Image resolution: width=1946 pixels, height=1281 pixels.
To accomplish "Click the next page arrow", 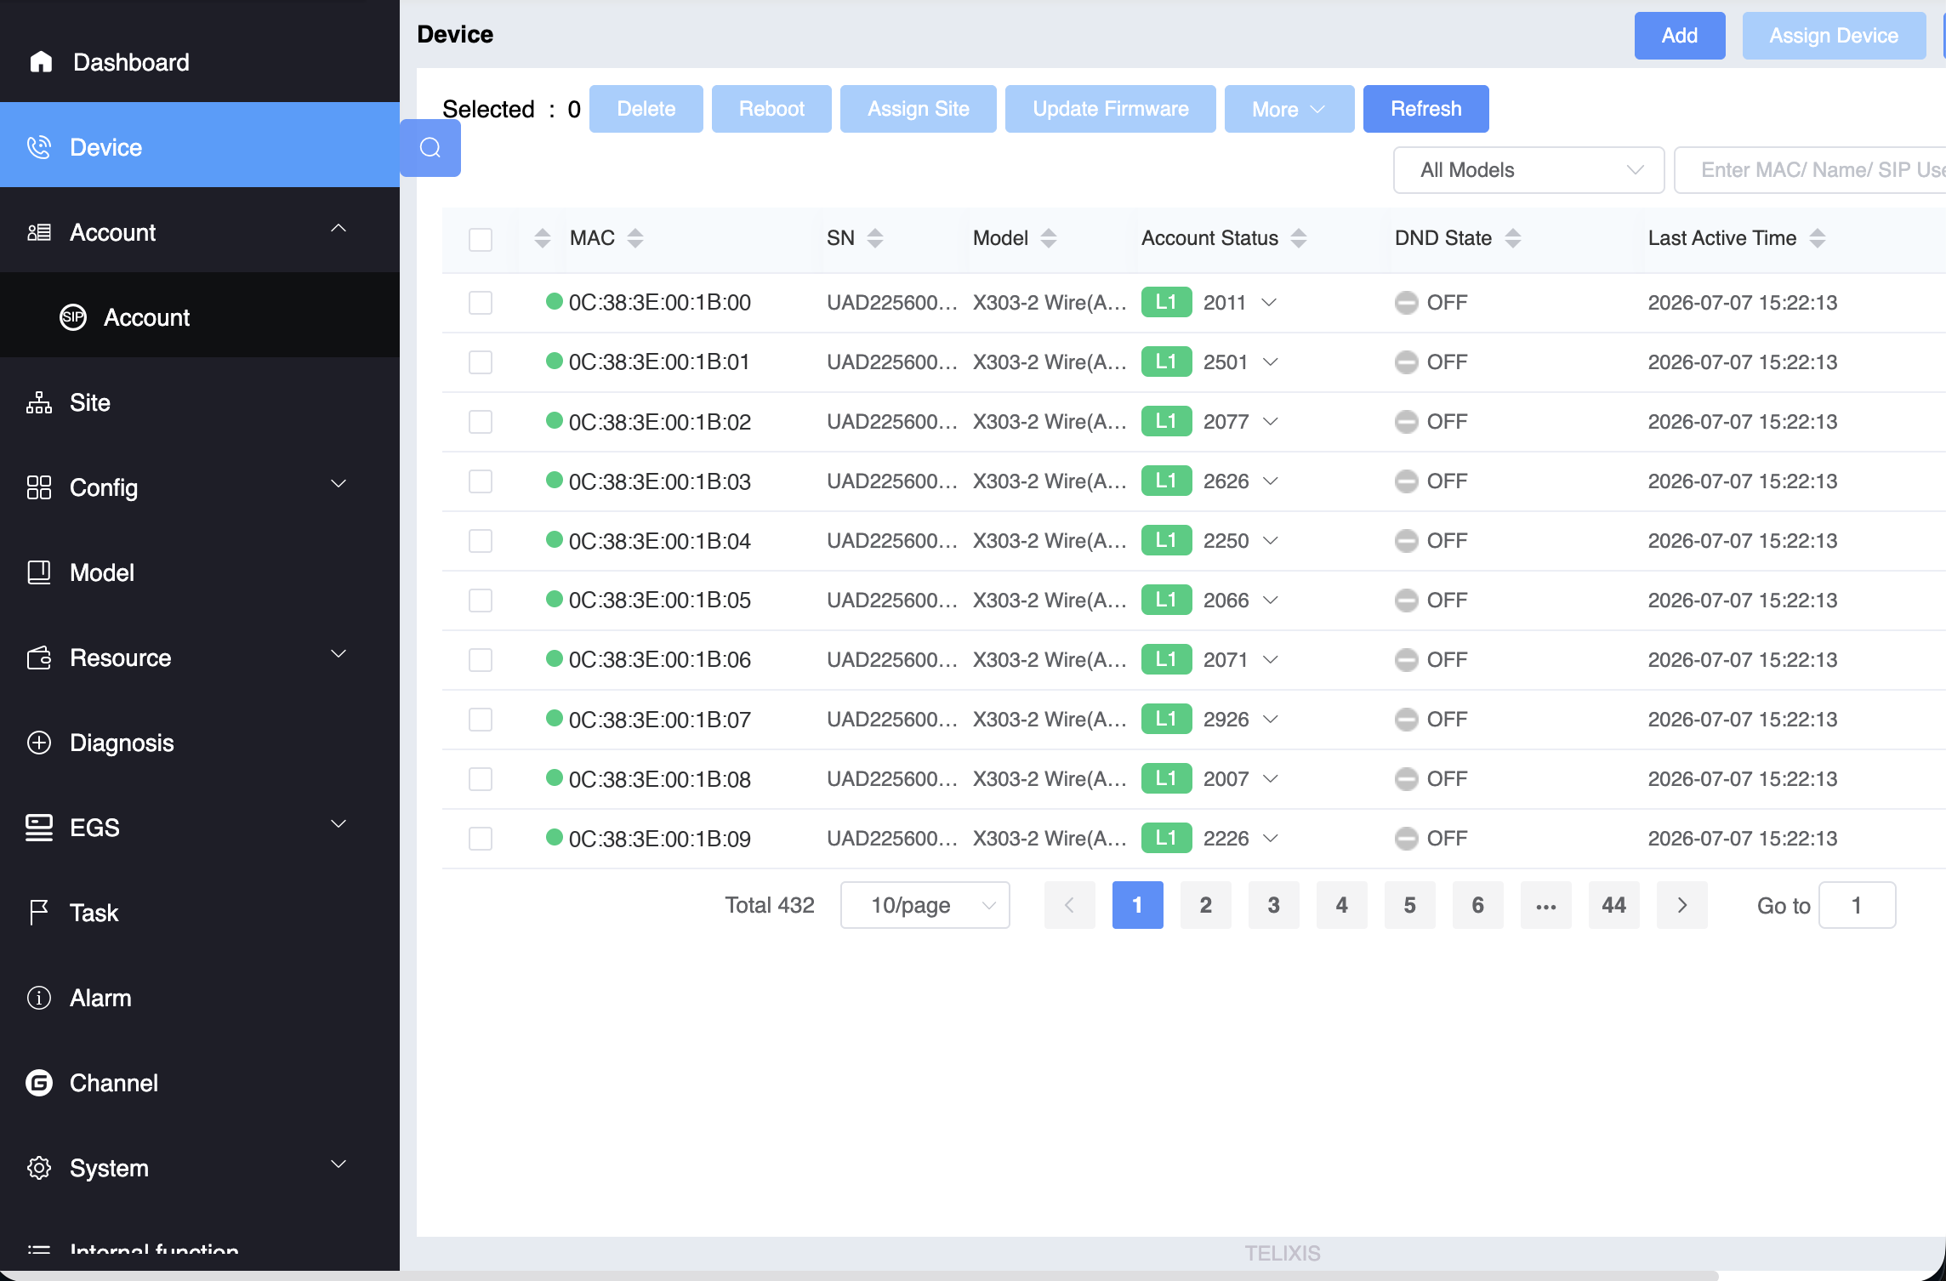I will coord(1682,905).
